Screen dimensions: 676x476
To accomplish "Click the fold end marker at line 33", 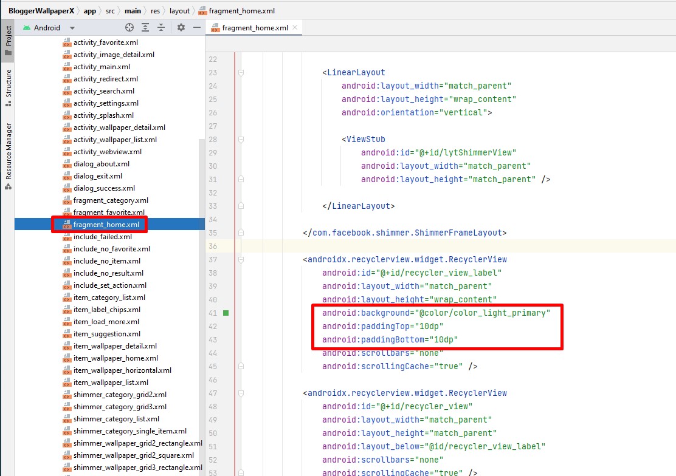I will coord(241,206).
